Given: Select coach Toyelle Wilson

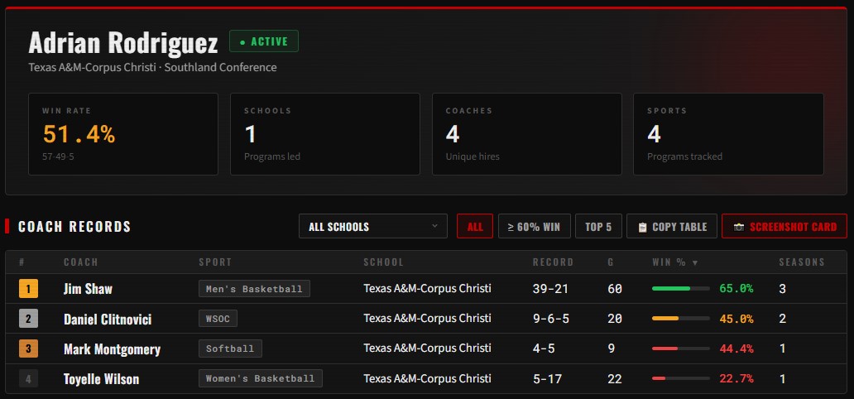Looking at the screenshot, I should point(101,379).
